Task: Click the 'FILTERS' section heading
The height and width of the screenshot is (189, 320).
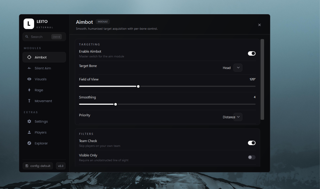Action: (x=86, y=134)
